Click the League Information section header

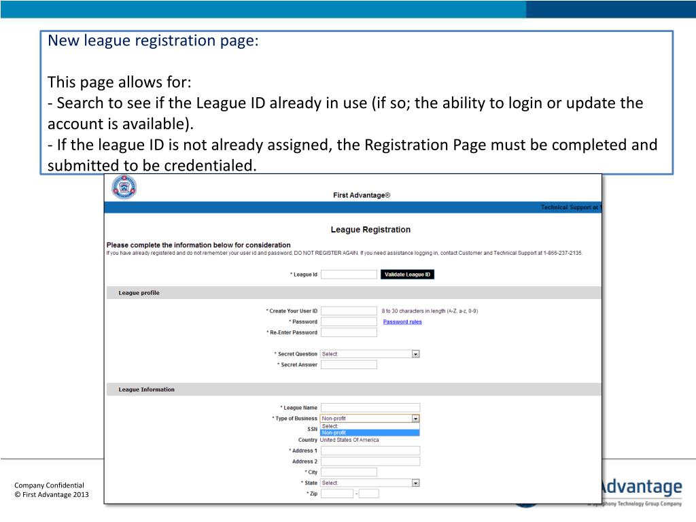pos(353,389)
